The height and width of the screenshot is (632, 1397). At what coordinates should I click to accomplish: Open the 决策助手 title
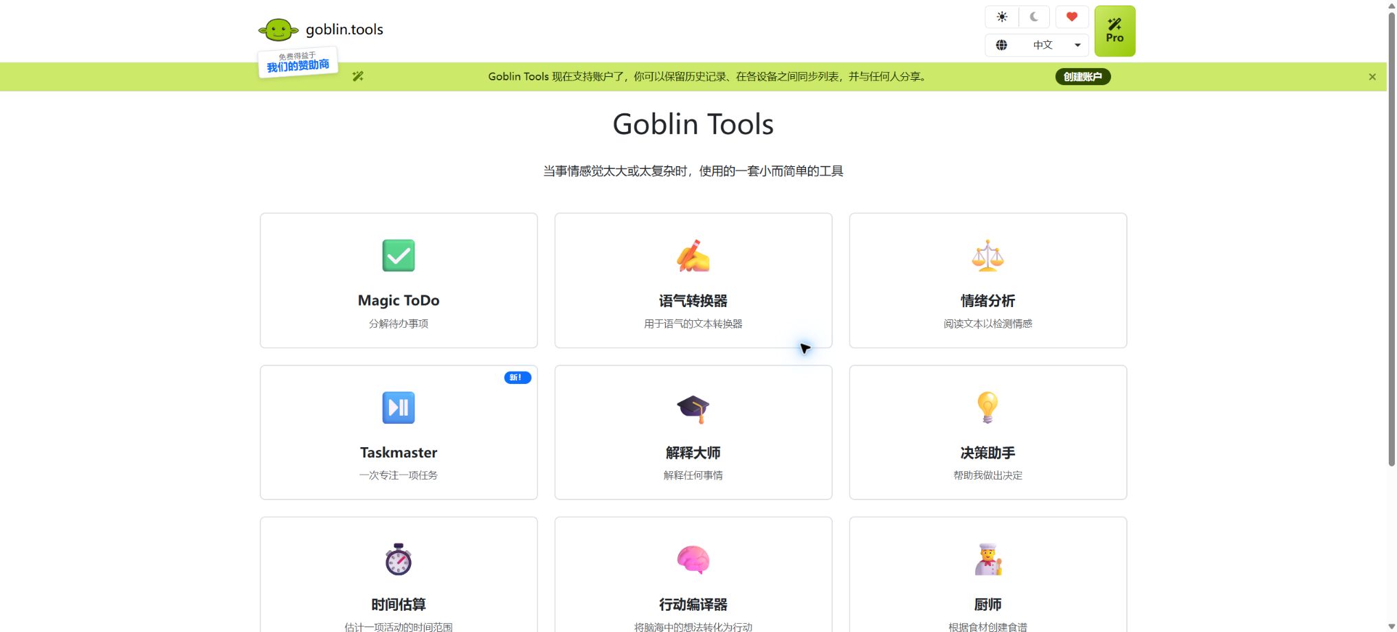coord(987,453)
